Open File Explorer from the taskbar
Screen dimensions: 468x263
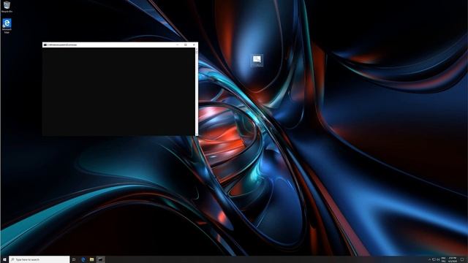pyautogui.click(x=91, y=259)
